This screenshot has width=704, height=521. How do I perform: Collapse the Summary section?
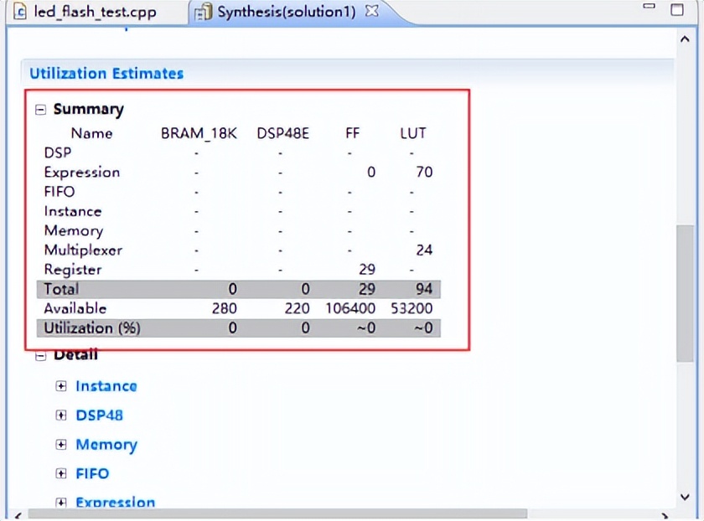40,110
